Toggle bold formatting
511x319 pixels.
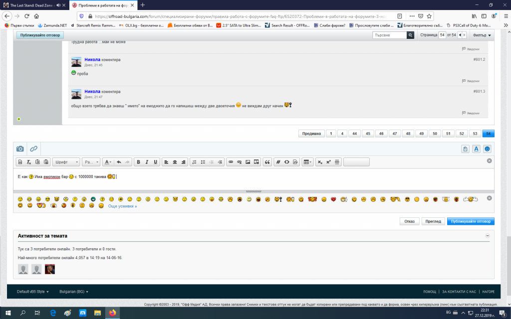[138, 162]
